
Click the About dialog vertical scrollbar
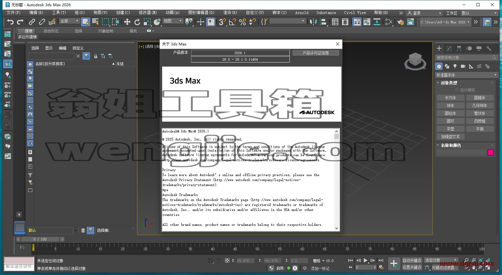(x=336, y=179)
